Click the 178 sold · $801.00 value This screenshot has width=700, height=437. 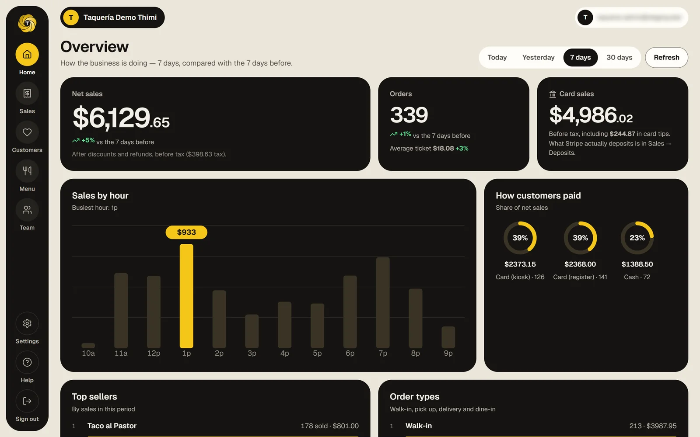coord(330,426)
